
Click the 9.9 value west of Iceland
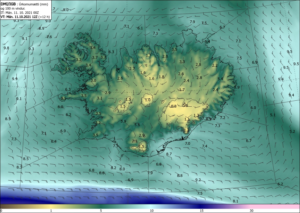pos(15,79)
